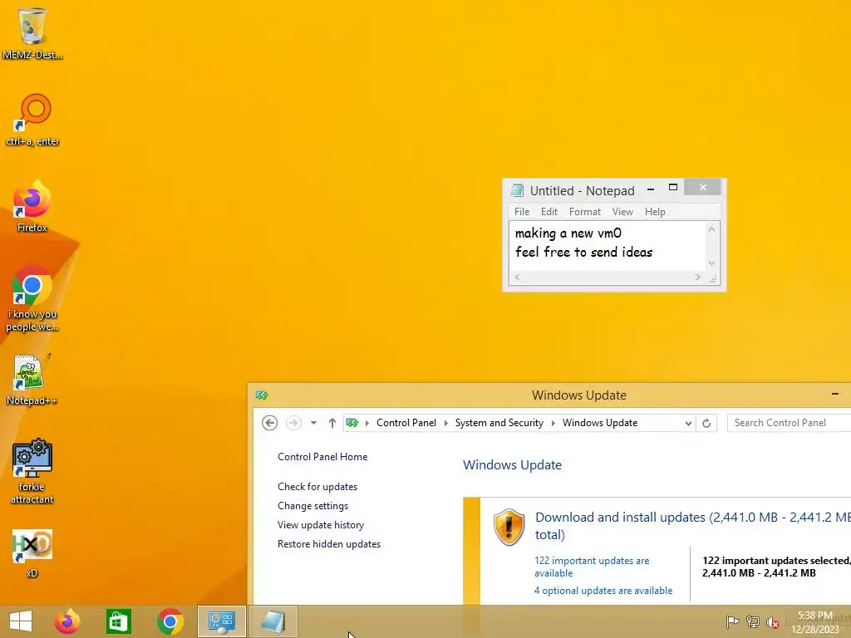Click Control Panel Home link
Screen dimensions: 851x638
(x=322, y=457)
